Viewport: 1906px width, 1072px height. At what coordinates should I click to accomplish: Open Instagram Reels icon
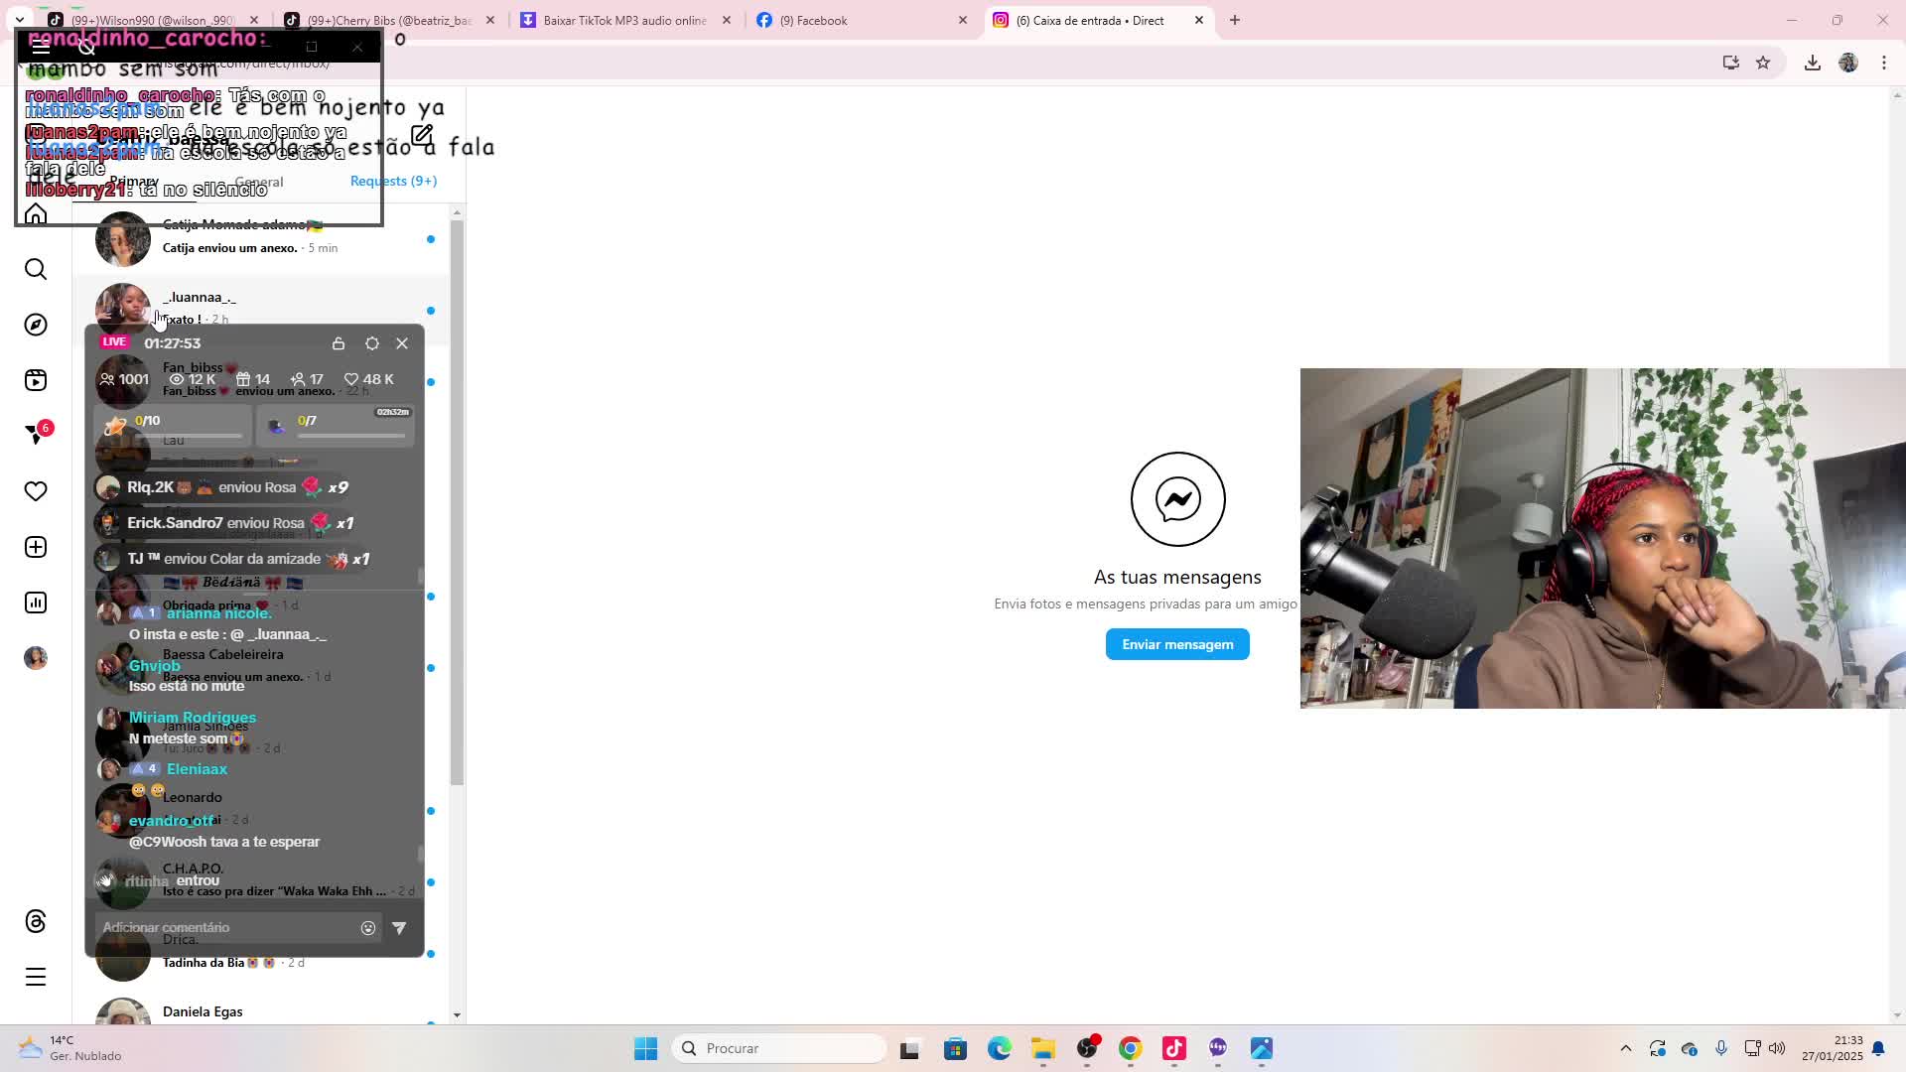coord(36,380)
